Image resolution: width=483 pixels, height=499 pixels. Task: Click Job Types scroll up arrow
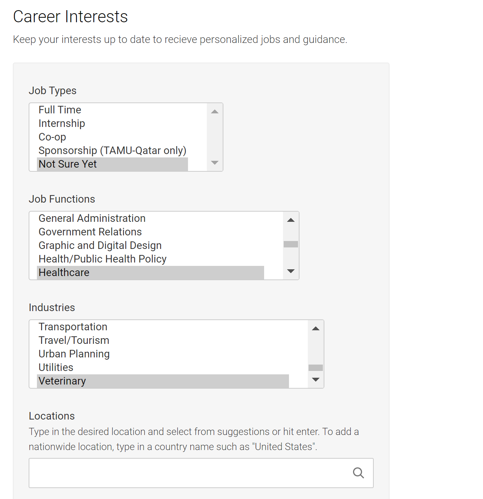[215, 111]
